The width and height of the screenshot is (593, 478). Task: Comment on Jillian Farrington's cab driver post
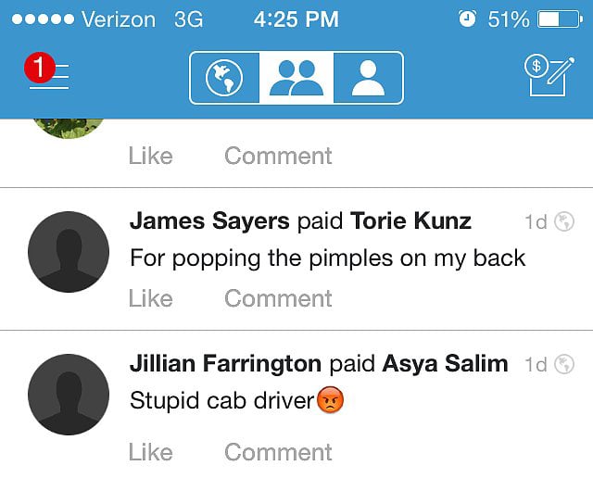[278, 452]
